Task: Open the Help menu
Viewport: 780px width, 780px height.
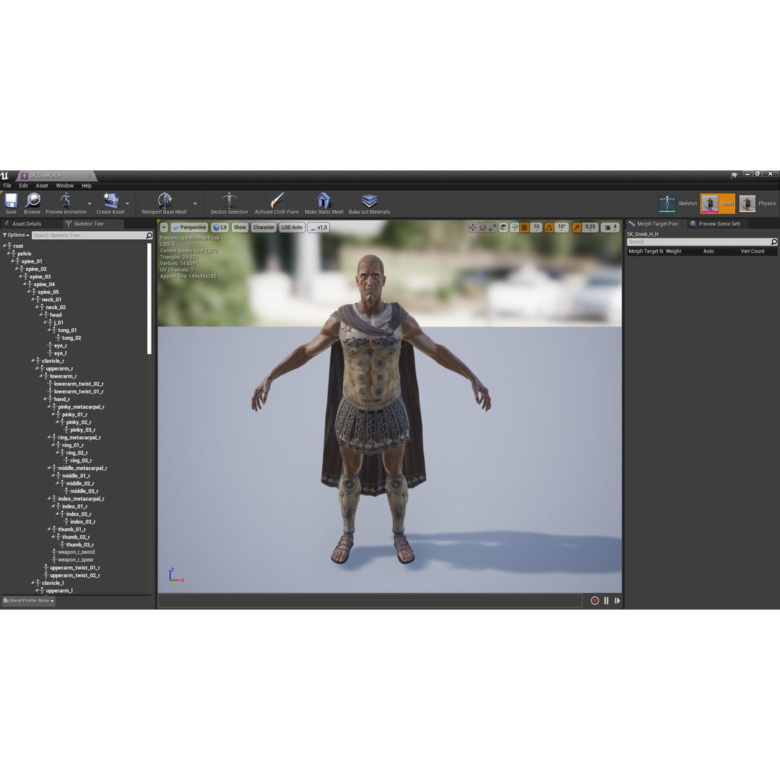Action: click(x=87, y=186)
